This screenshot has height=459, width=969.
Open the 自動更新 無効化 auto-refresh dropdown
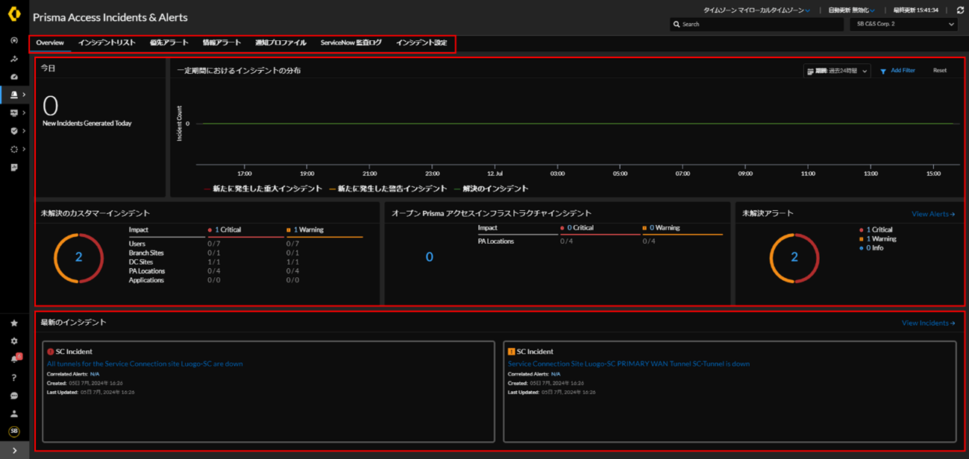pyautogui.click(x=851, y=10)
